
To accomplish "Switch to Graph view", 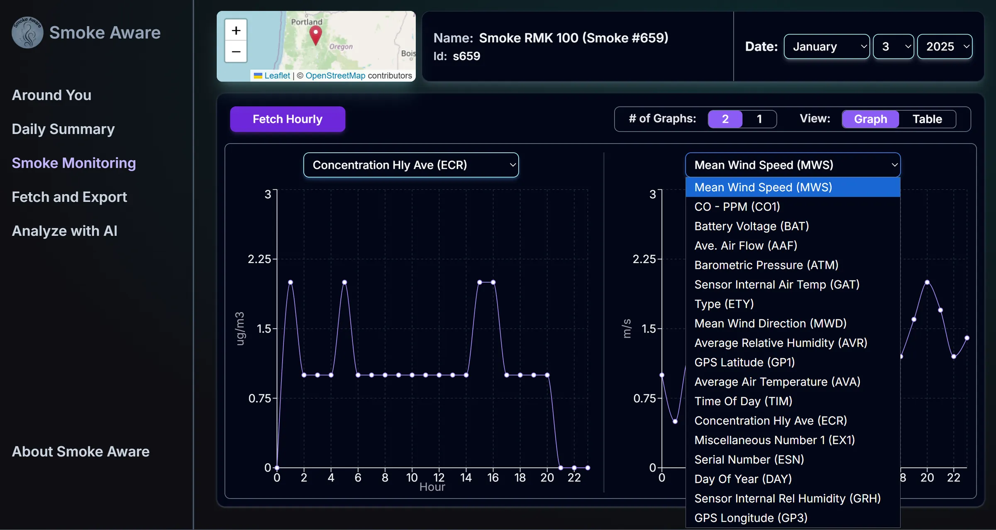I will tap(870, 119).
